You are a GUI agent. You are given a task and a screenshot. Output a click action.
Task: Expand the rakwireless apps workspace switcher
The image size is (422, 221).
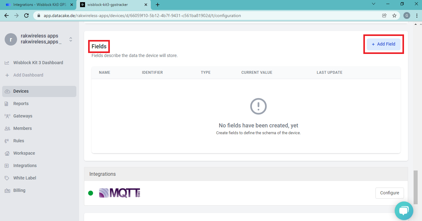(71, 39)
